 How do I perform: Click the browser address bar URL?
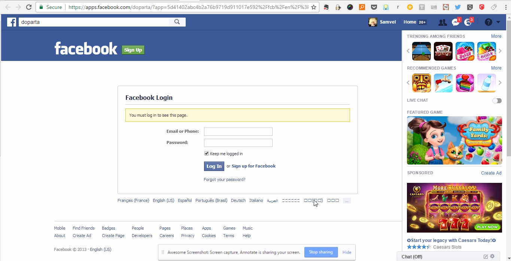click(188, 7)
